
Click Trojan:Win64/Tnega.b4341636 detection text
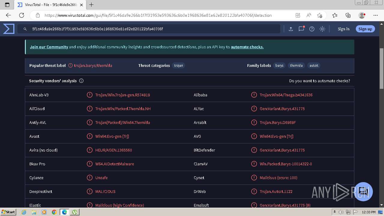click(286, 95)
